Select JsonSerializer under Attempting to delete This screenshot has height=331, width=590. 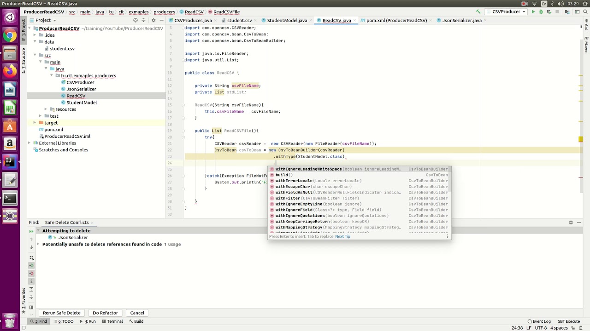(72, 238)
